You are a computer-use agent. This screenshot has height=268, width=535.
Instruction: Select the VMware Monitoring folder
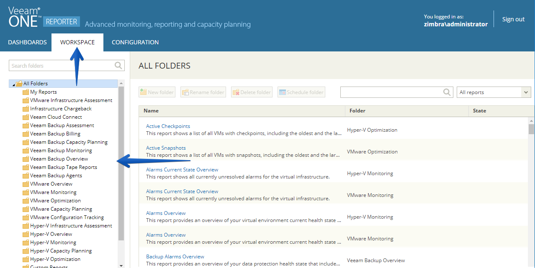[x=53, y=192]
